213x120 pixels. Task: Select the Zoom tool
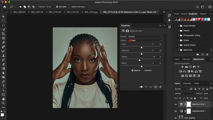(x=3, y=103)
